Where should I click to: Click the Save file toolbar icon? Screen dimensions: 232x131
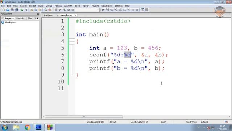point(12,10)
